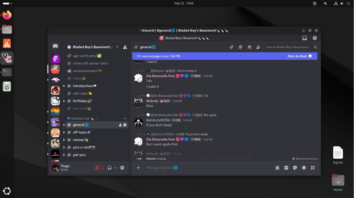The height and width of the screenshot is (198, 354).
Task: Show the member list icon
Action: coord(258,47)
